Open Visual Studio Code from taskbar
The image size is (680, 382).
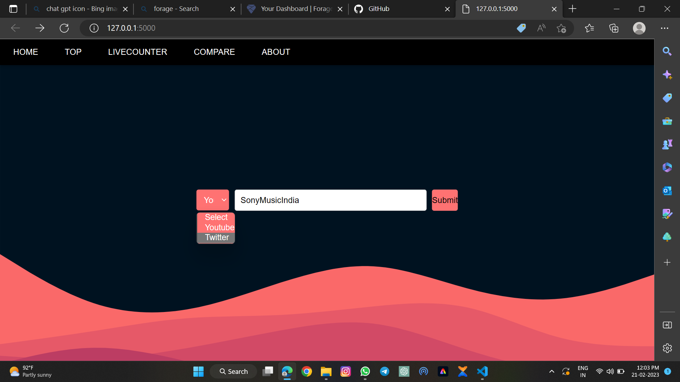[x=482, y=371]
